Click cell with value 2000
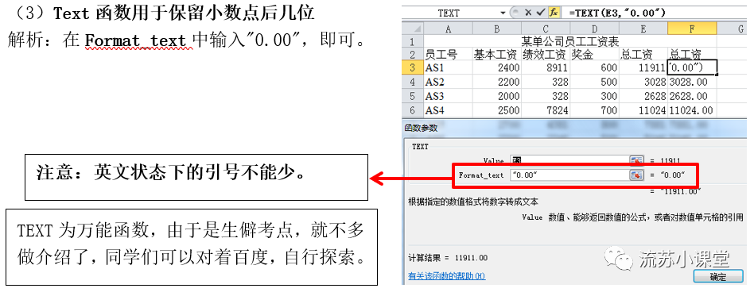This screenshot has height=292, width=754. pyautogui.click(x=497, y=96)
